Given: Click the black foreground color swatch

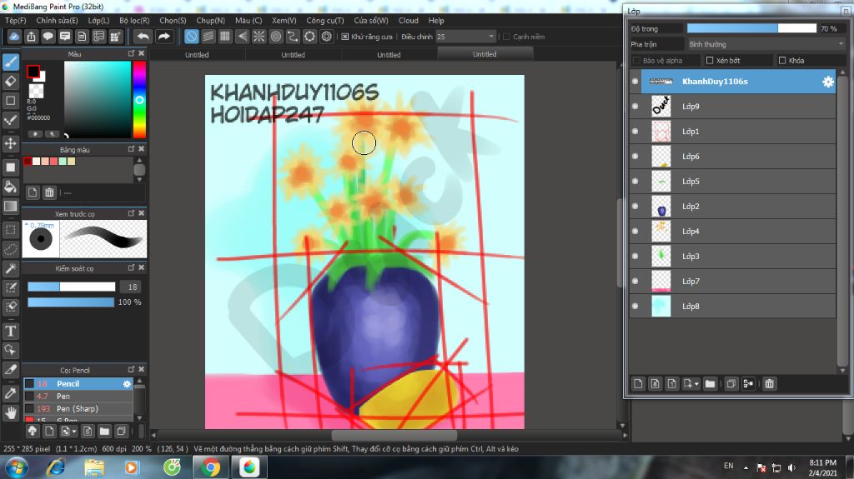Looking at the screenshot, I should tap(33, 72).
